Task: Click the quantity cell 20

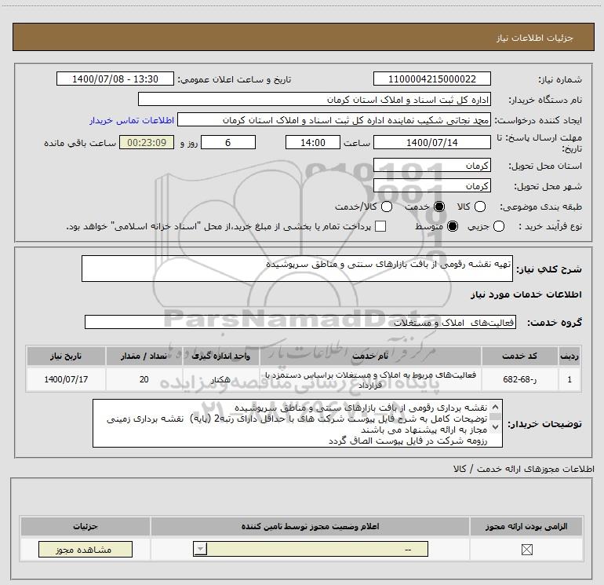Action: [x=144, y=379]
